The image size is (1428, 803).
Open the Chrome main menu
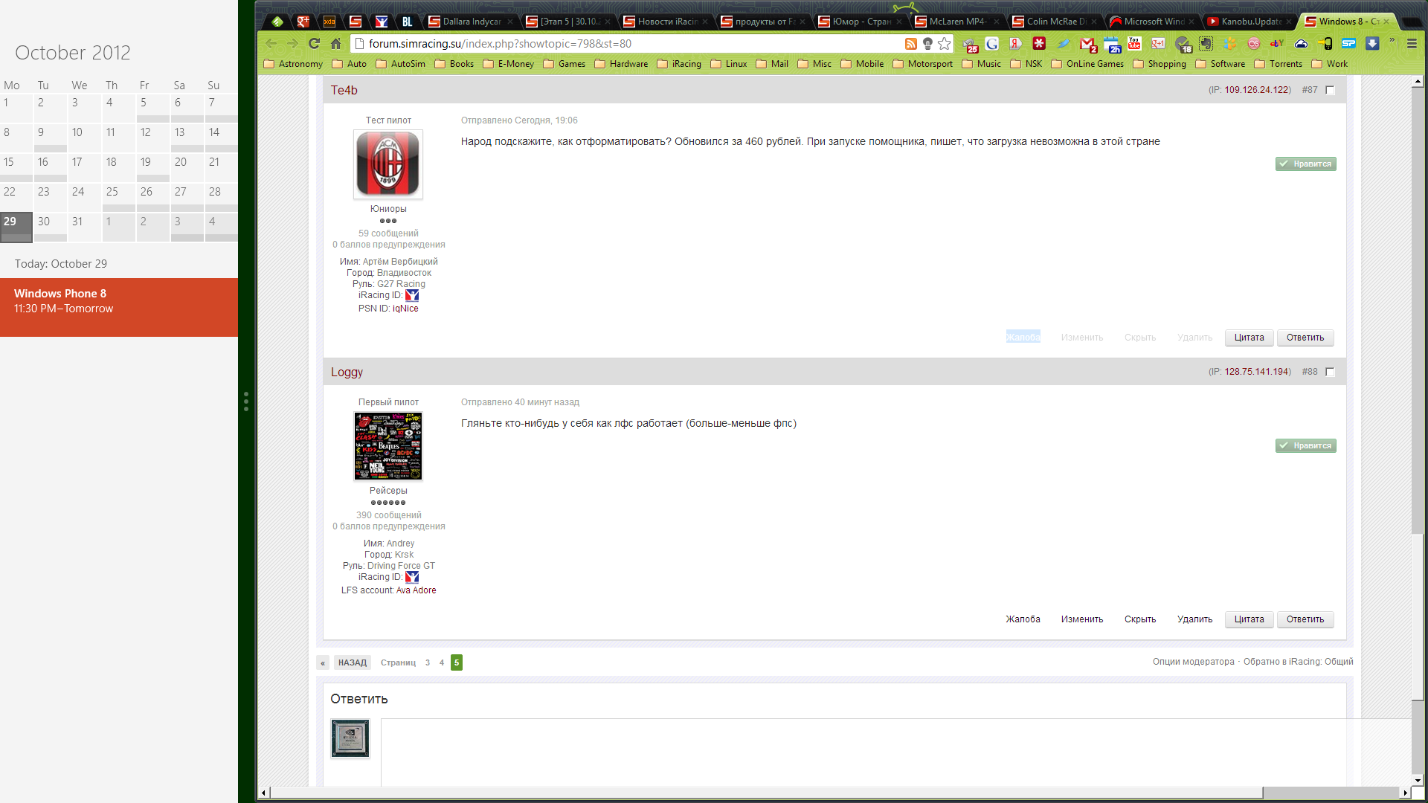click(1412, 44)
